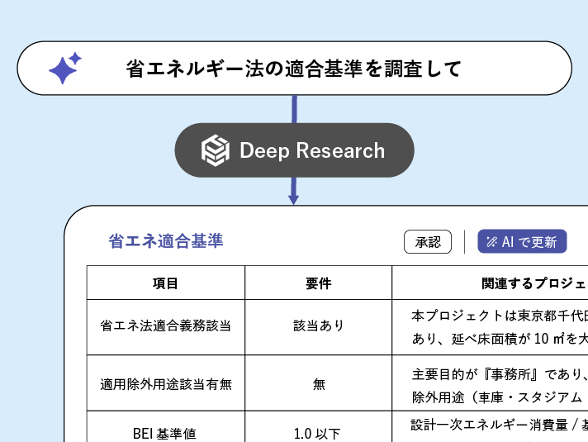Select the 適用除外用途該当有無 row cell
Image resolution: width=588 pixels, height=442 pixels.
tap(165, 383)
